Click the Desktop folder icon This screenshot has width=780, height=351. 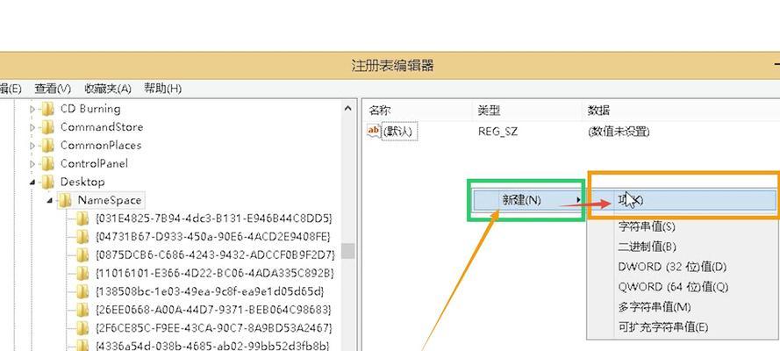[x=47, y=182]
